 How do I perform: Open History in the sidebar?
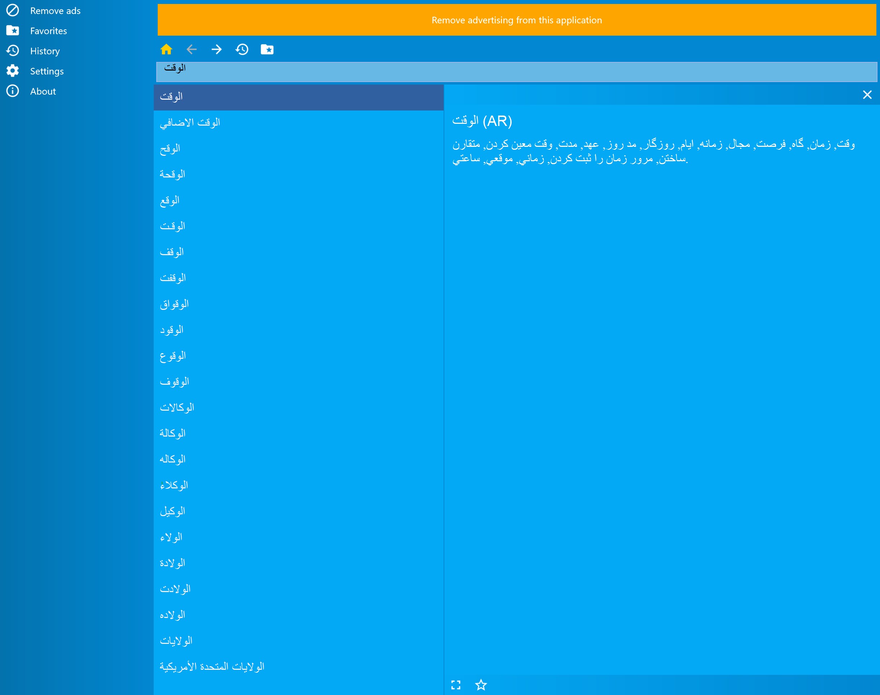pos(45,51)
